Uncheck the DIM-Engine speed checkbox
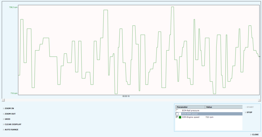This screenshot has height=137, width=262. (x=177, y=117)
